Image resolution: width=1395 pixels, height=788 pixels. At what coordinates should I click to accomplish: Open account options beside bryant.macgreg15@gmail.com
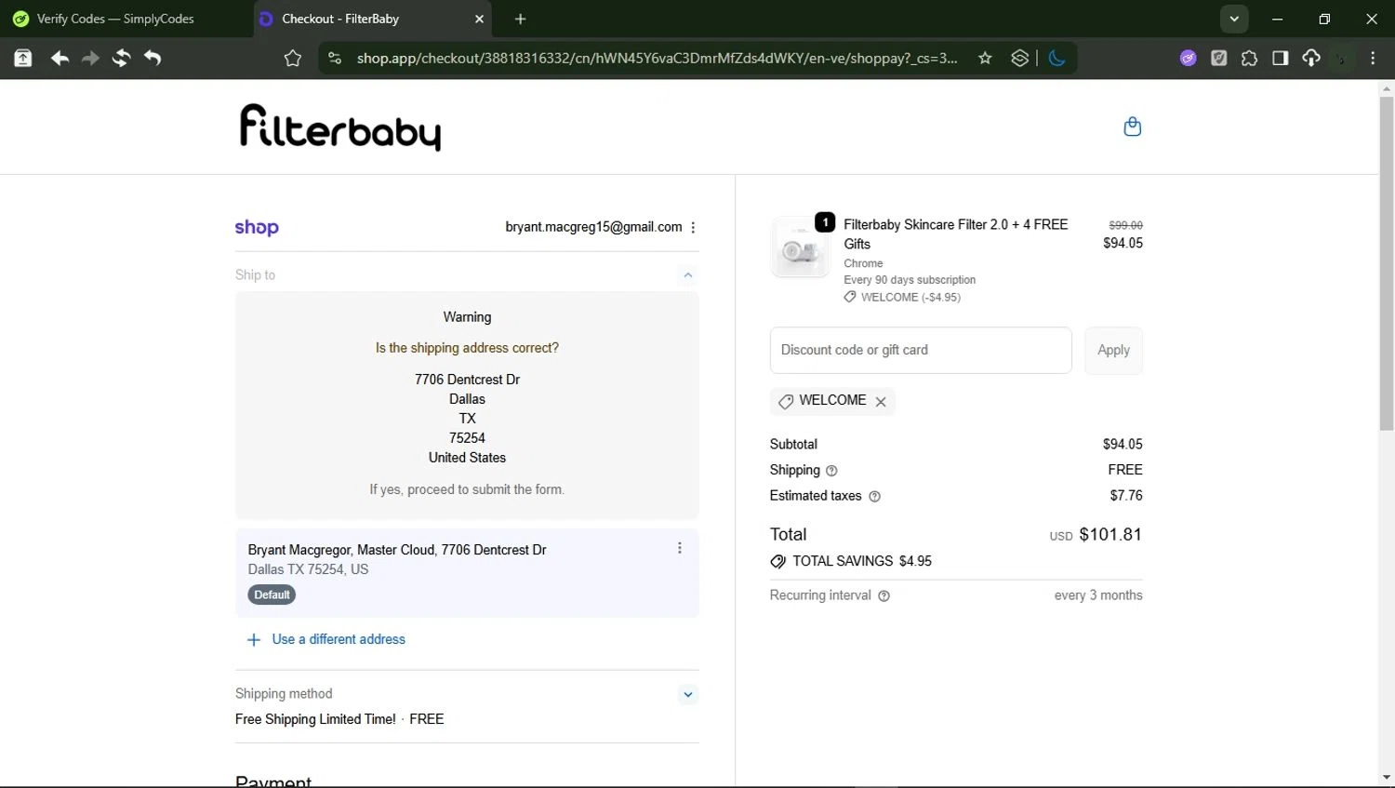pyautogui.click(x=693, y=227)
